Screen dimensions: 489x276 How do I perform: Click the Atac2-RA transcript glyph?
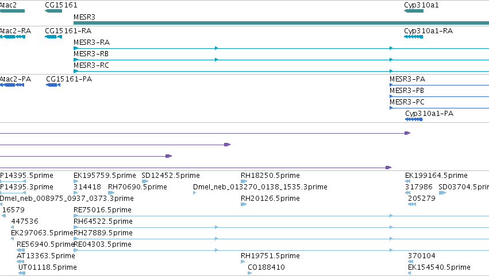pyautogui.click(x=13, y=37)
